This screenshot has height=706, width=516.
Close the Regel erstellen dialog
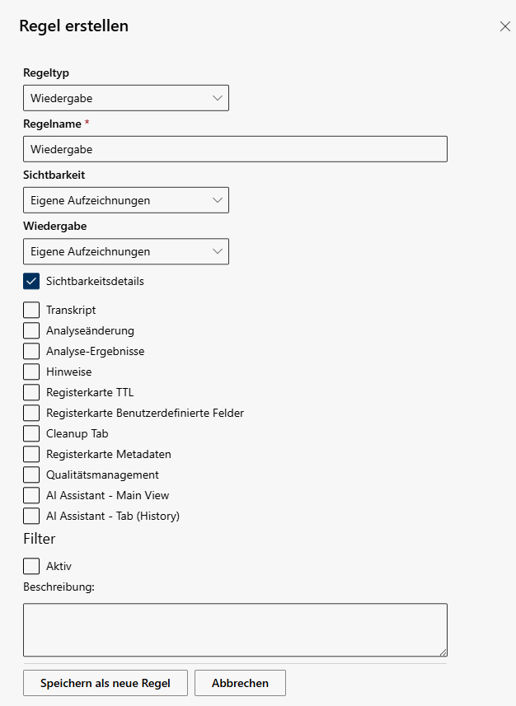505,26
